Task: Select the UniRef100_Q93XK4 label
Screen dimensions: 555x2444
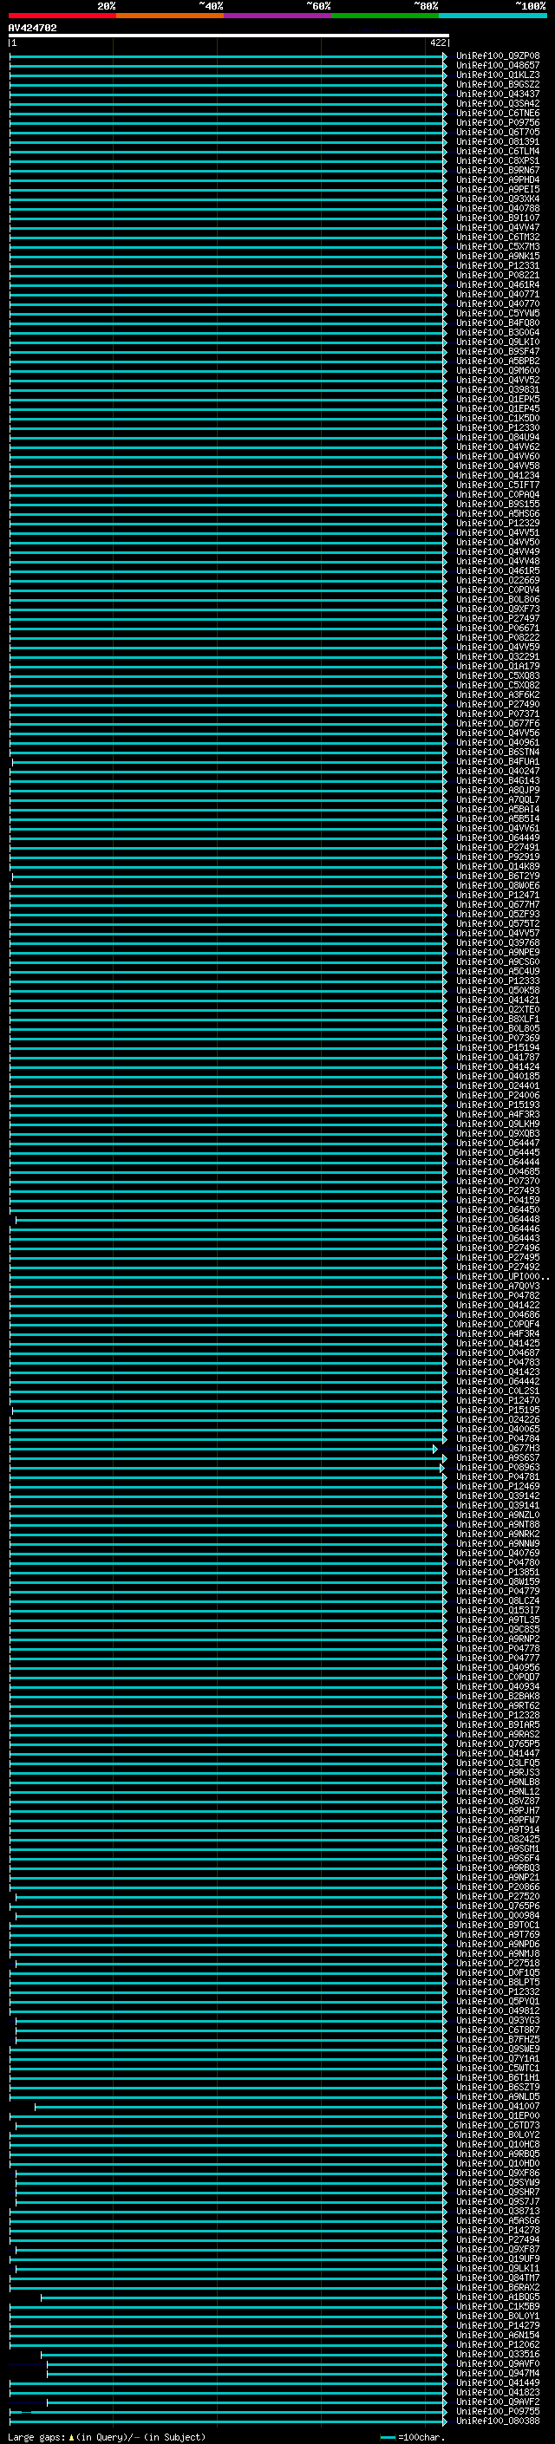Action: [x=497, y=199]
